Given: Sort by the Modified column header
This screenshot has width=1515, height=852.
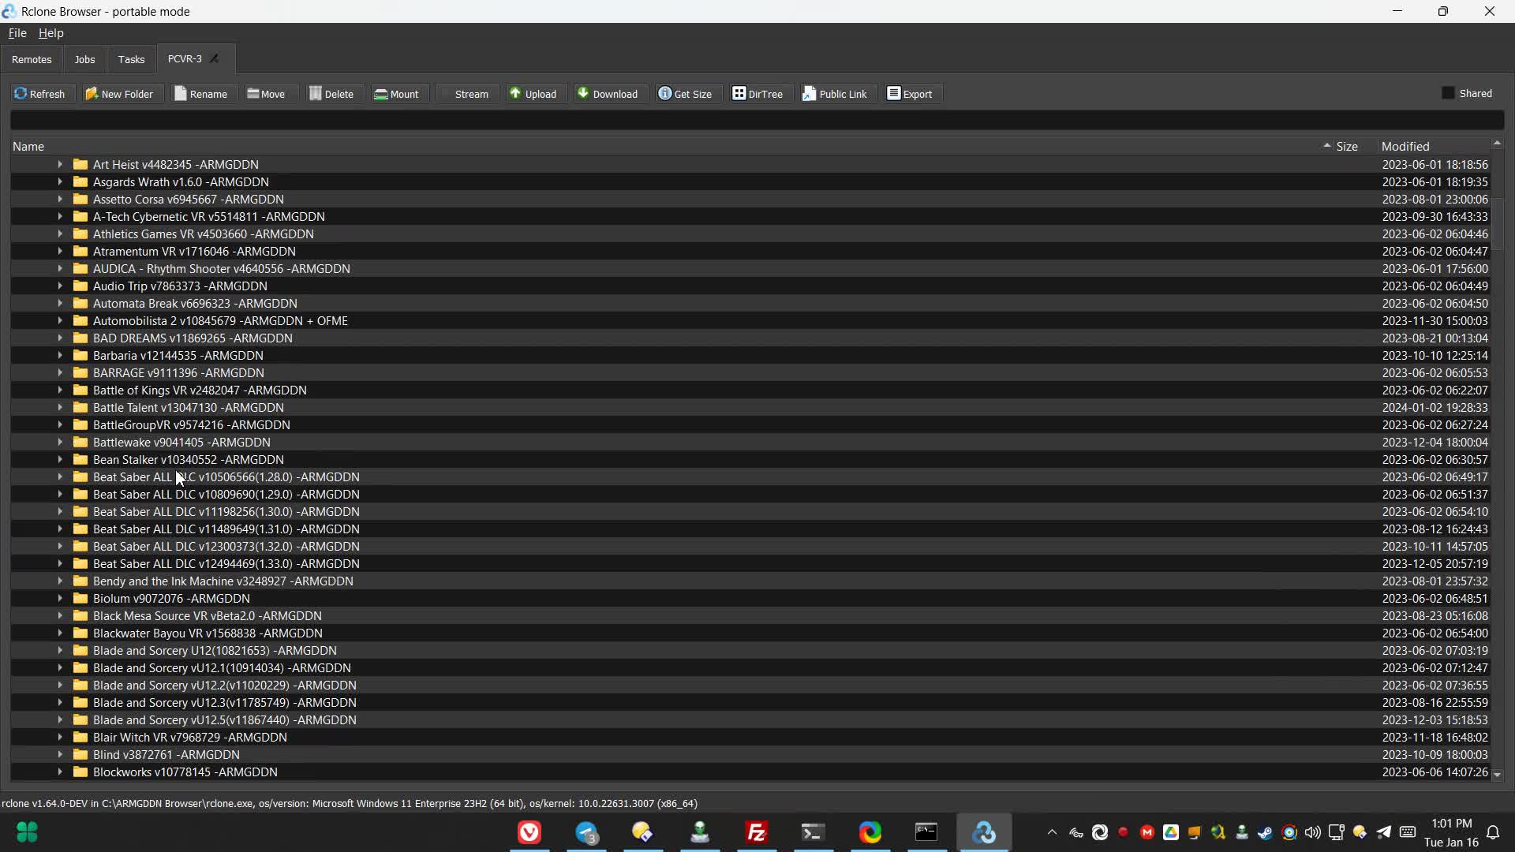Looking at the screenshot, I should pos(1405,147).
